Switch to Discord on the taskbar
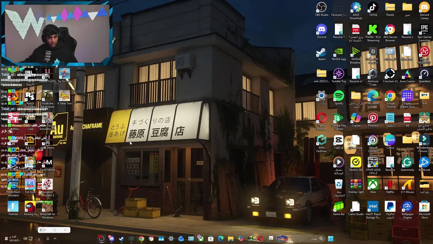The image size is (433, 244). [111, 239]
